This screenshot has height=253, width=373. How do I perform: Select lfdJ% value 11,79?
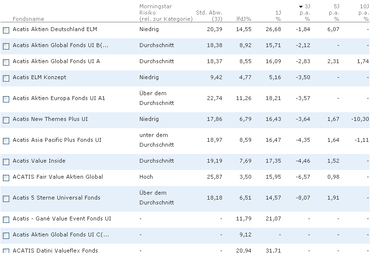(x=244, y=219)
